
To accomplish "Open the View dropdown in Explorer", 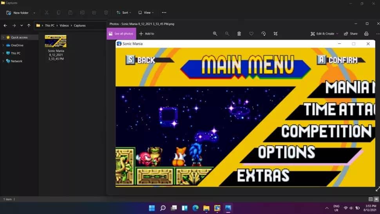I will [x=146, y=13].
